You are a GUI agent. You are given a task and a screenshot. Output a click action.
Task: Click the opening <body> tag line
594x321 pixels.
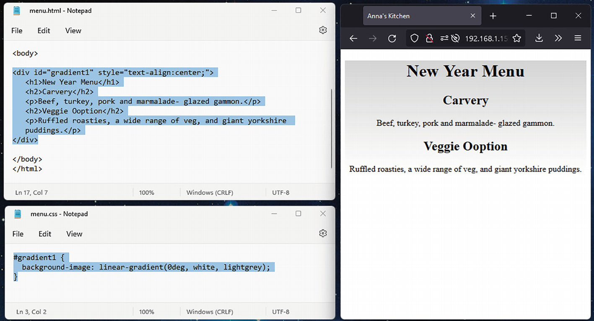pyautogui.click(x=25, y=54)
